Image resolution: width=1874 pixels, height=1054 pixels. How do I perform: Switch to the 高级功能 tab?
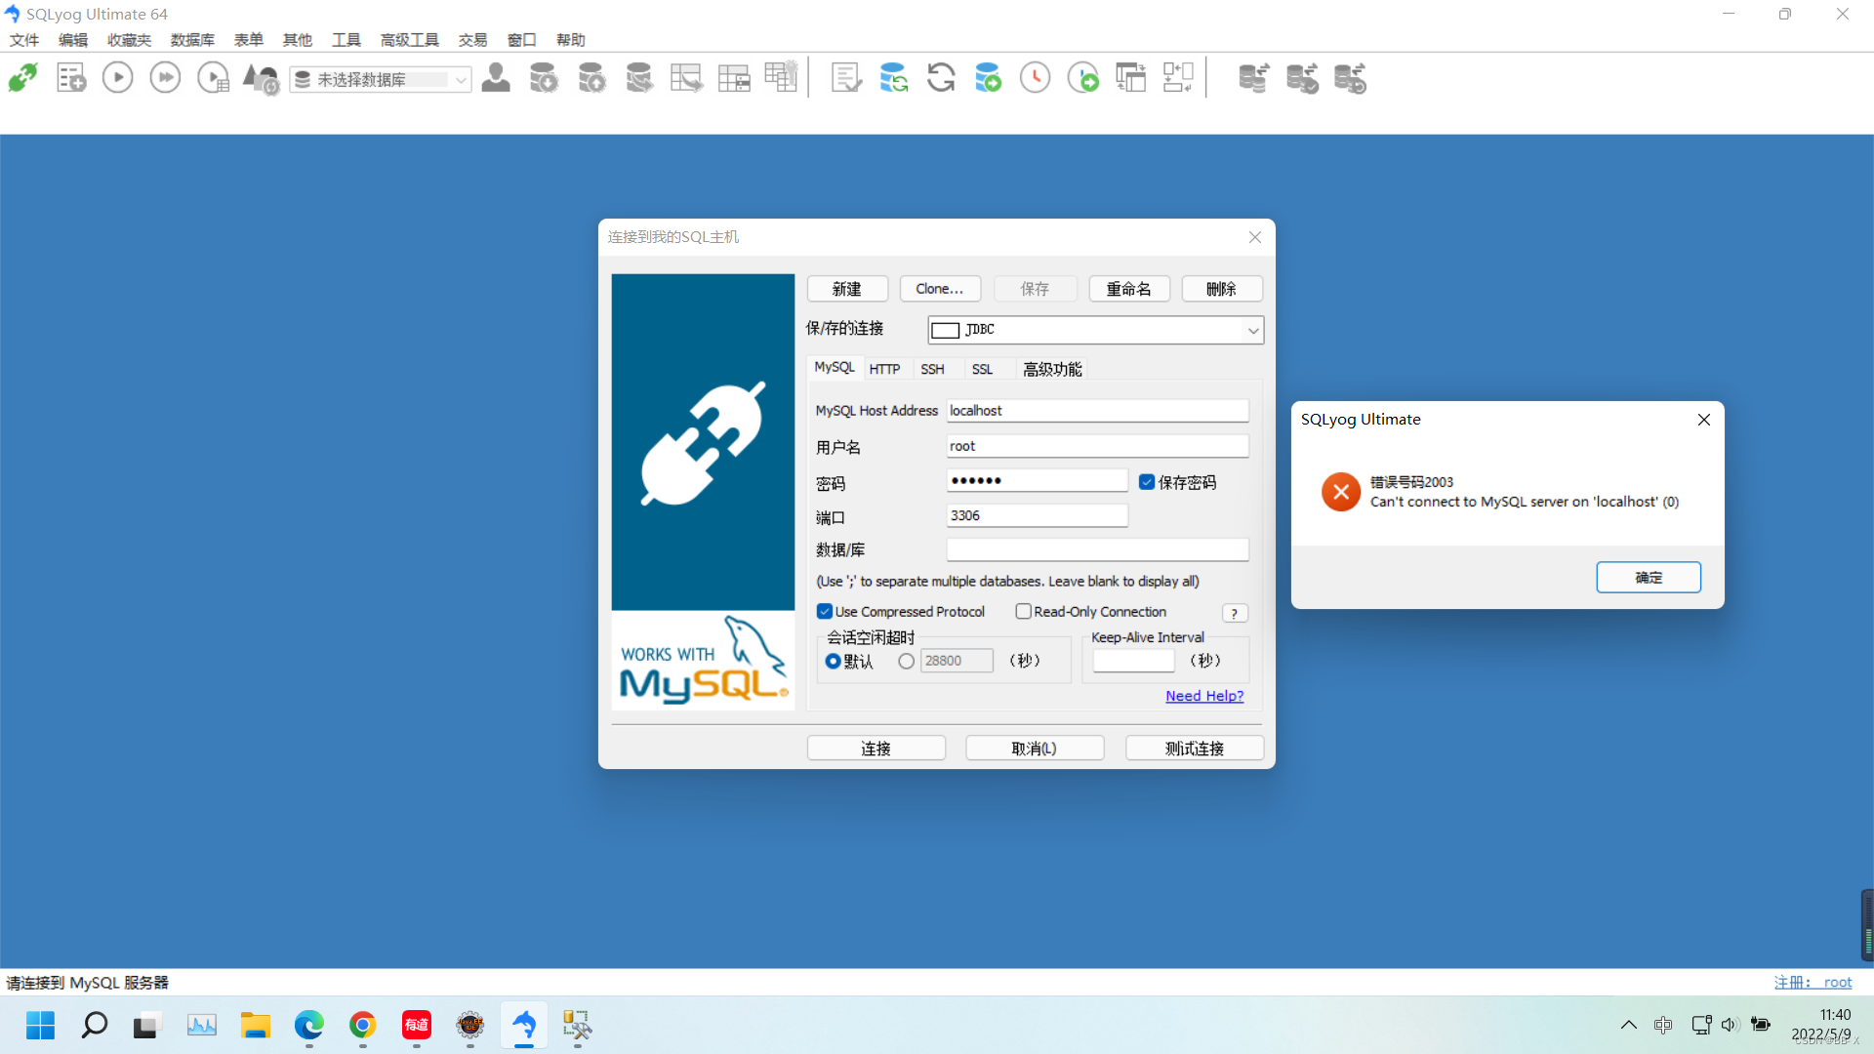pyautogui.click(x=1052, y=369)
